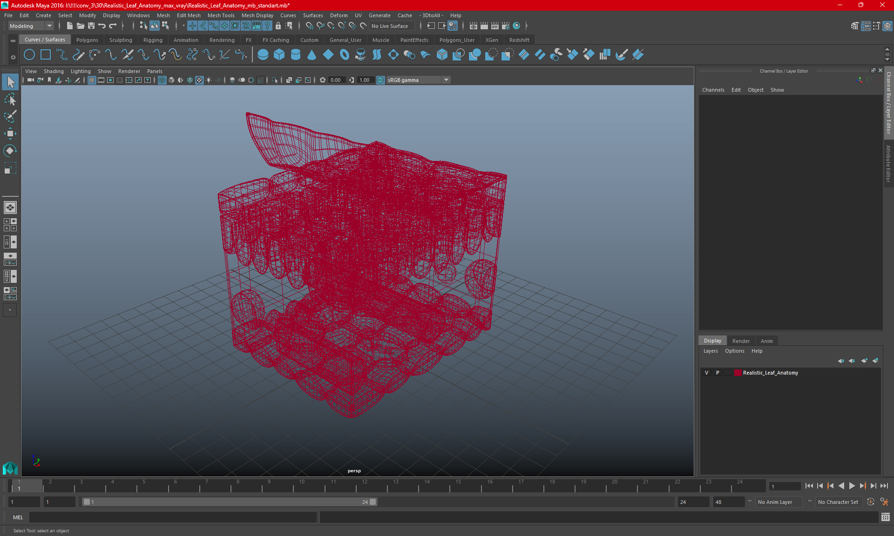Open the Renderer panel menu
The height and width of the screenshot is (536, 894).
tap(129, 71)
